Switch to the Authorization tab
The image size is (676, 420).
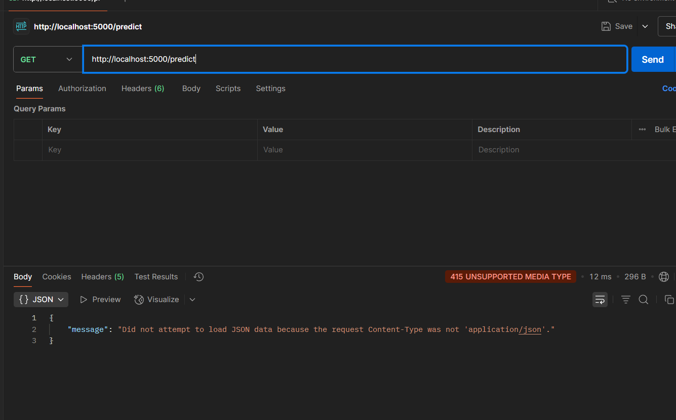coord(82,89)
